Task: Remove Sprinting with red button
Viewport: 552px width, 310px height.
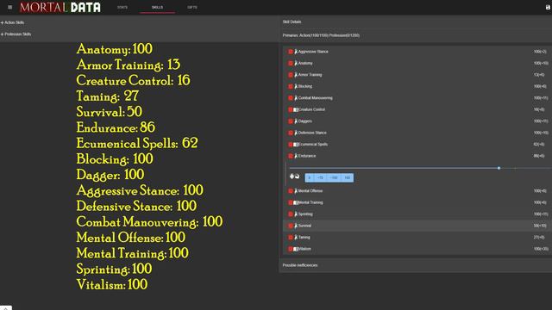Action: [x=291, y=214]
